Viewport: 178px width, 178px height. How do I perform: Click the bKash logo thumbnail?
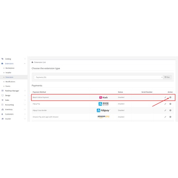pyautogui.click(x=103, y=98)
